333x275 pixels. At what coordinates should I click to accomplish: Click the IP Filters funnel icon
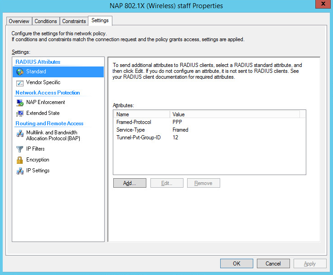coord(20,149)
